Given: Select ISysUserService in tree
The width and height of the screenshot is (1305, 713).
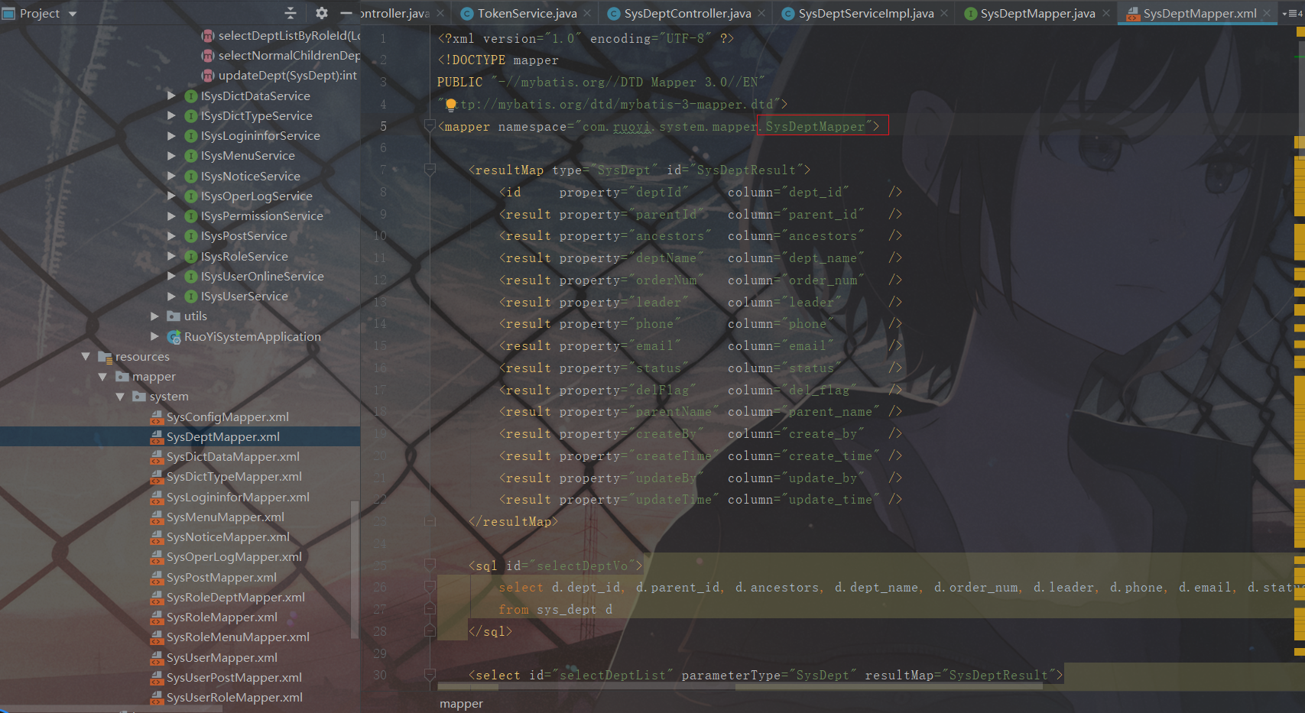Looking at the screenshot, I should click(244, 296).
